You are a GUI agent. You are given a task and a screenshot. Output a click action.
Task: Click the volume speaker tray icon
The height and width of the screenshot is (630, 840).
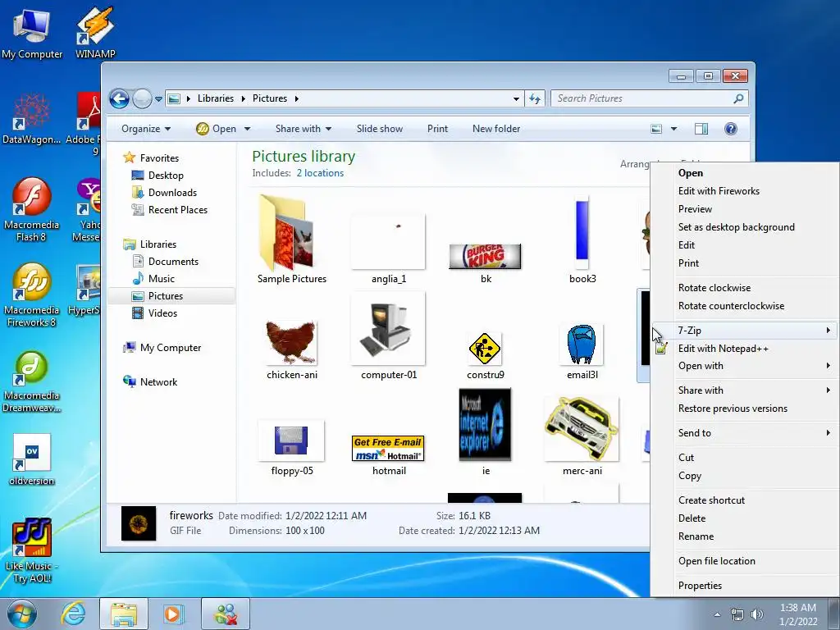click(x=757, y=614)
